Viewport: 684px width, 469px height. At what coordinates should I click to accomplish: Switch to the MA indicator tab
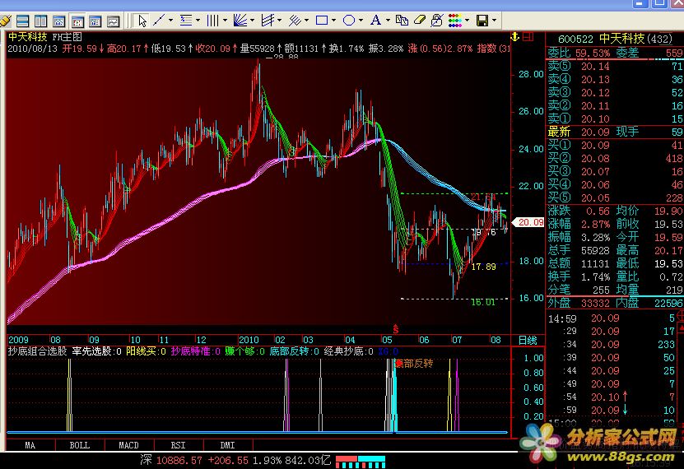tap(30, 445)
